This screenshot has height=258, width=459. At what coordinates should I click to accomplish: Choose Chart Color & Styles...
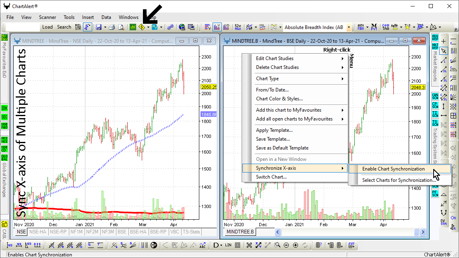coord(295,98)
